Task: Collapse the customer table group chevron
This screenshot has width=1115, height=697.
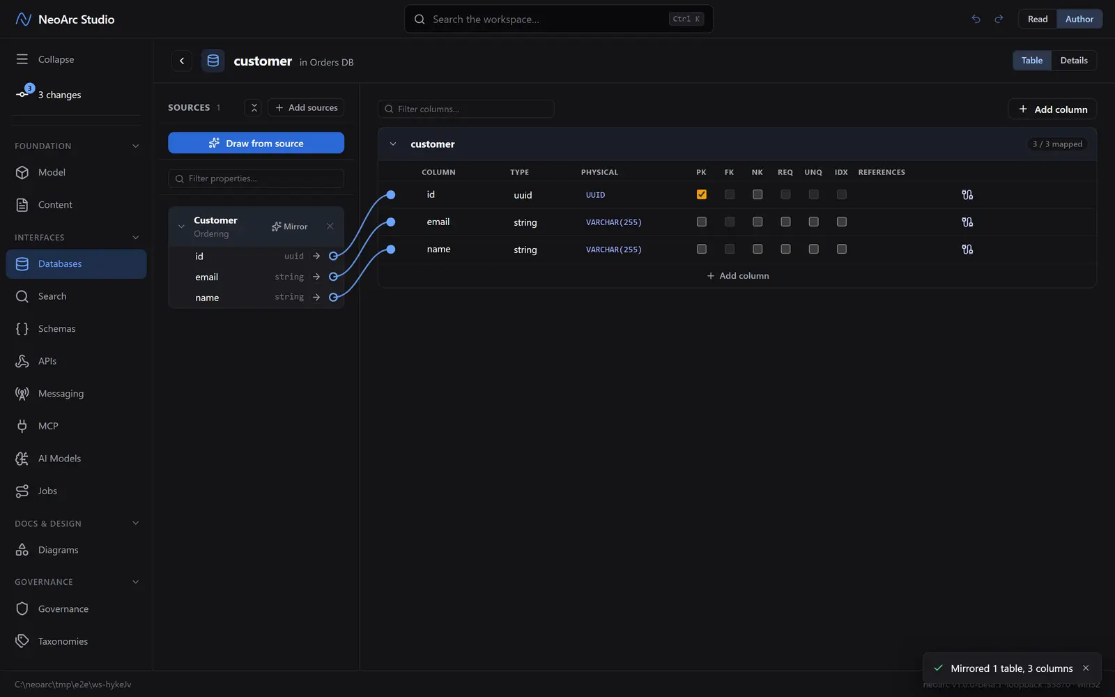Action: [x=393, y=144]
